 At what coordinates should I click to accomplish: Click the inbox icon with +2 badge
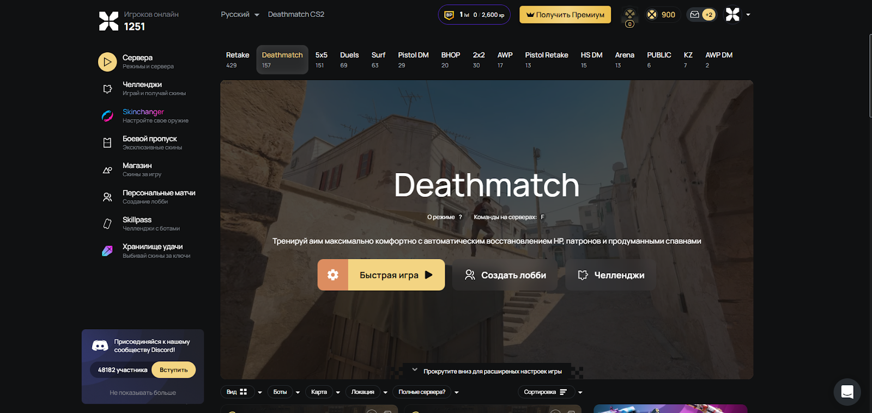[x=701, y=15]
